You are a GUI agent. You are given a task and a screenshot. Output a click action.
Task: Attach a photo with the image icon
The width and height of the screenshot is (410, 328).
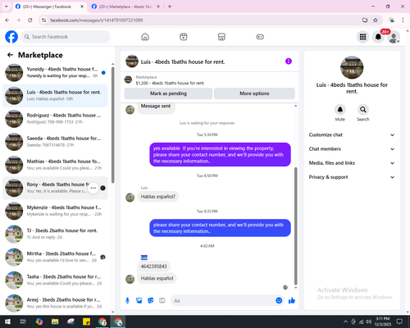(x=139, y=301)
